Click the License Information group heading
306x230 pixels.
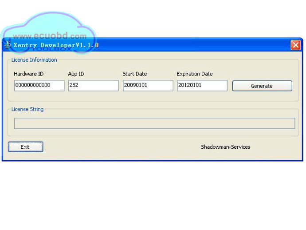click(x=34, y=60)
